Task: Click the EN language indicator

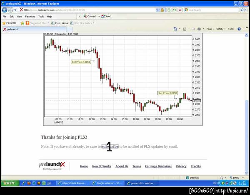Action: click(x=215, y=183)
